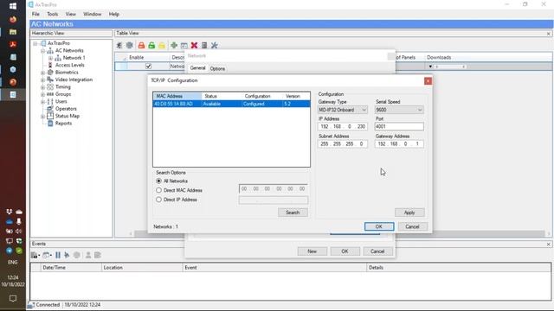Expand the Biometrics tree node

click(42, 73)
